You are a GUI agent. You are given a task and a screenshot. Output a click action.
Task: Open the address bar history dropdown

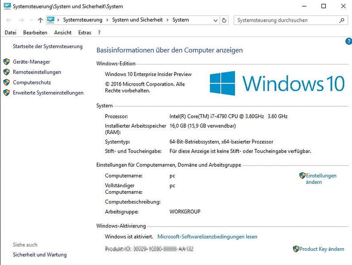216,20
